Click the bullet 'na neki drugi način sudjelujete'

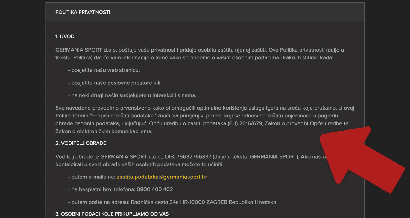(132, 95)
